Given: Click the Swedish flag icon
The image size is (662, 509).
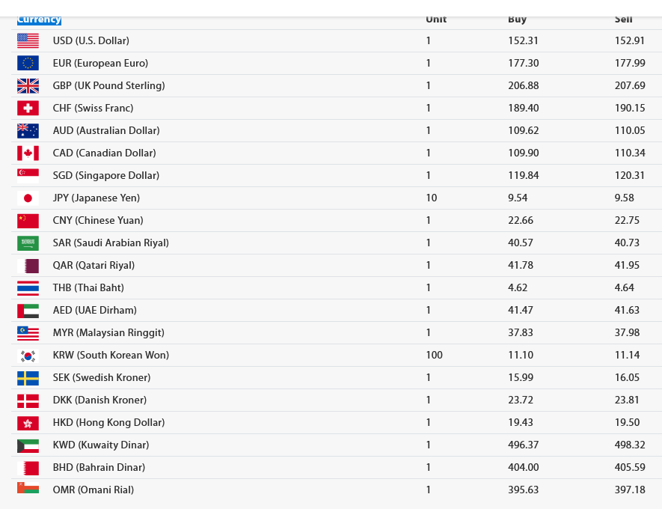Looking at the screenshot, I should (28, 377).
